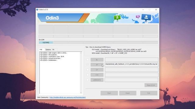Click the 'Tips - How to download HOME binary' text
Viewport: 195px width, 109px height.
click(98, 47)
